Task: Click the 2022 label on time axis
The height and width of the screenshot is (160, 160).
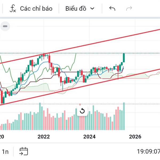Action: point(44,137)
